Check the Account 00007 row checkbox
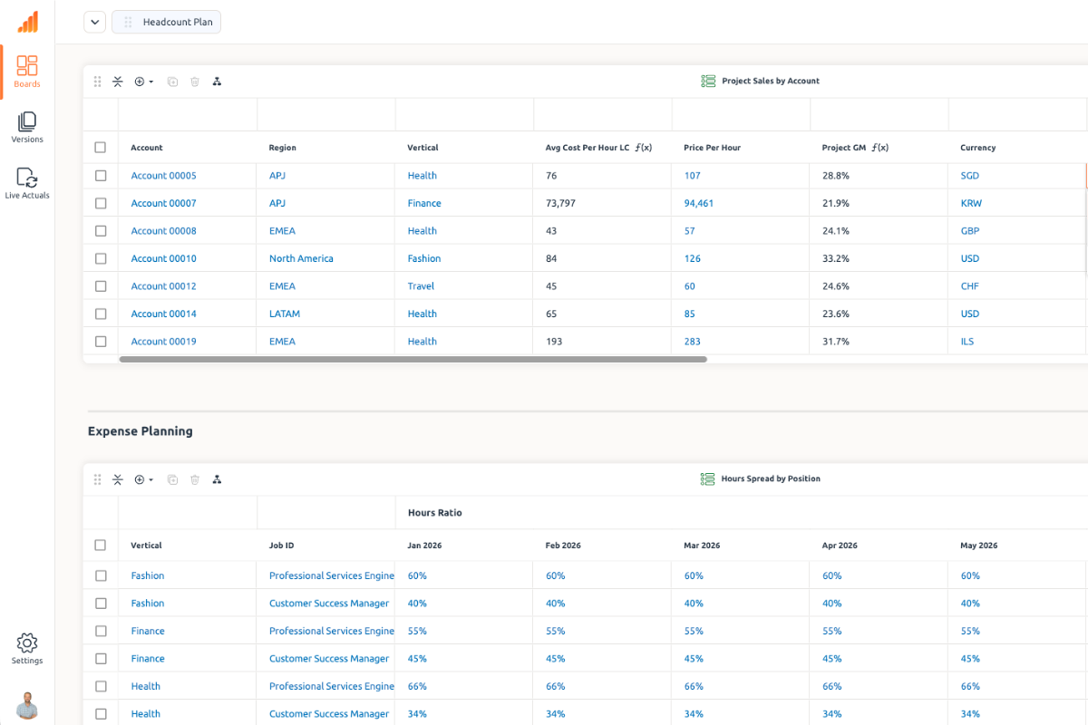1088x725 pixels. click(x=101, y=203)
